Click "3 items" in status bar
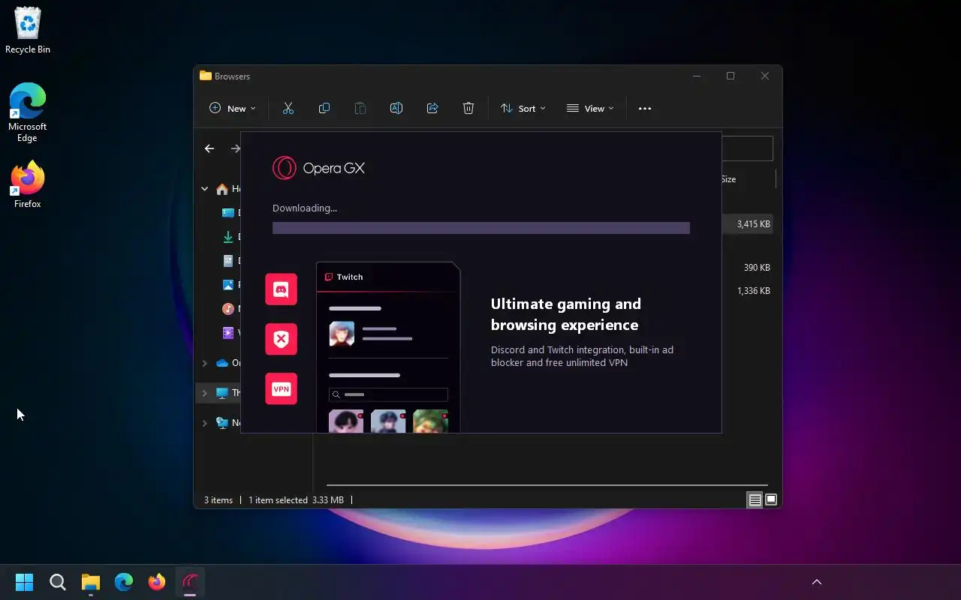961x600 pixels. [x=218, y=500]
